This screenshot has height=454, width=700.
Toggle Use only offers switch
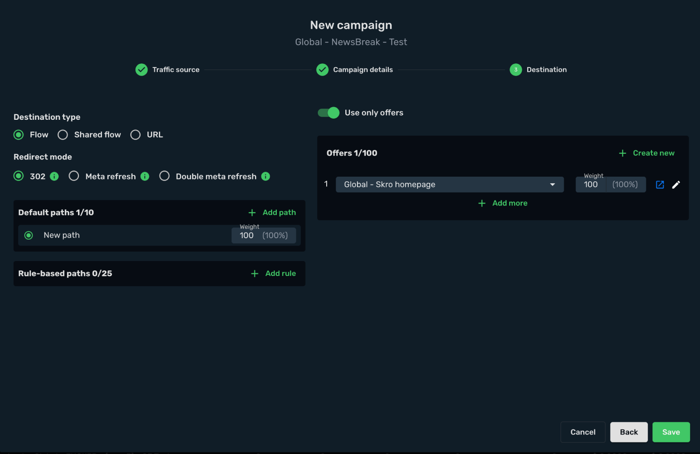tap(329, 113)
